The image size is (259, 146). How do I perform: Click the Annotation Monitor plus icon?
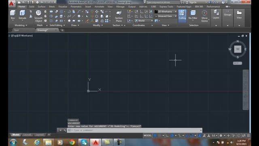click(228, 135)
